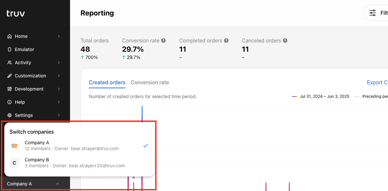The image size is (388, 191).
Task: Click the chart description text
Action: tap(143, 96)
